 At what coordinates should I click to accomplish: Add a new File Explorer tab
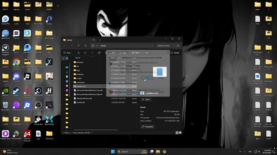click(x=100, y=40)
